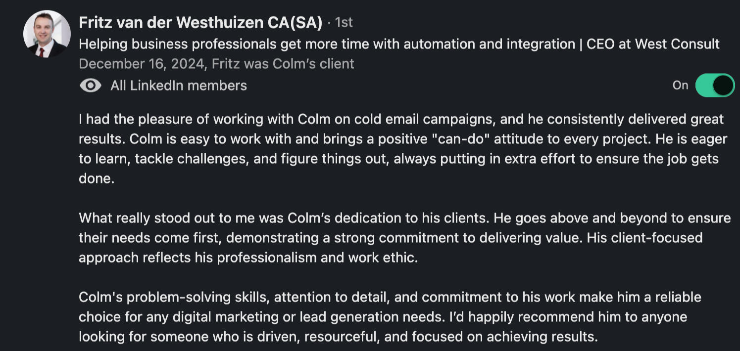Click the "December 16, 2024" date text
740x351 pixels.
141,64
